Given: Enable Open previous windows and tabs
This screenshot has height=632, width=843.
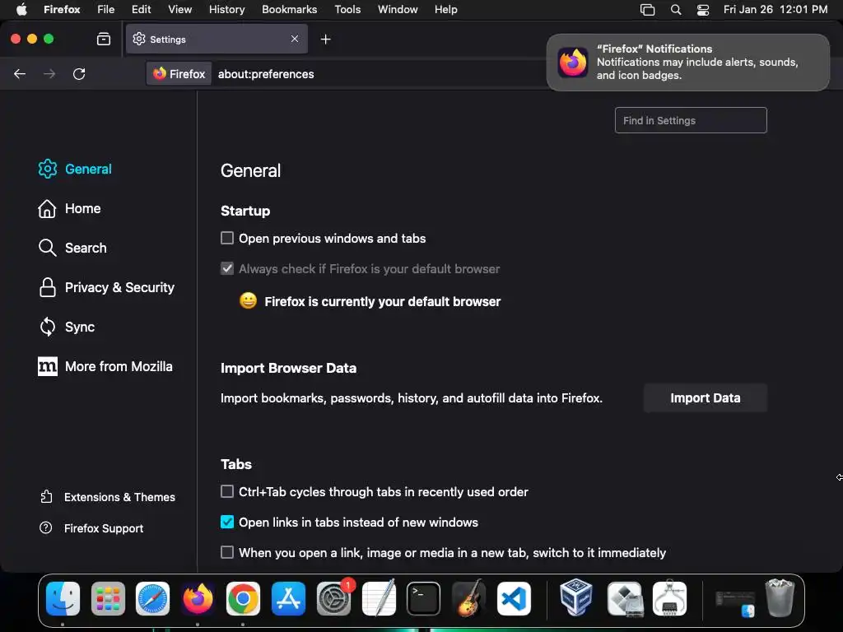Looking at the screenshot, I should pos(227,238).
